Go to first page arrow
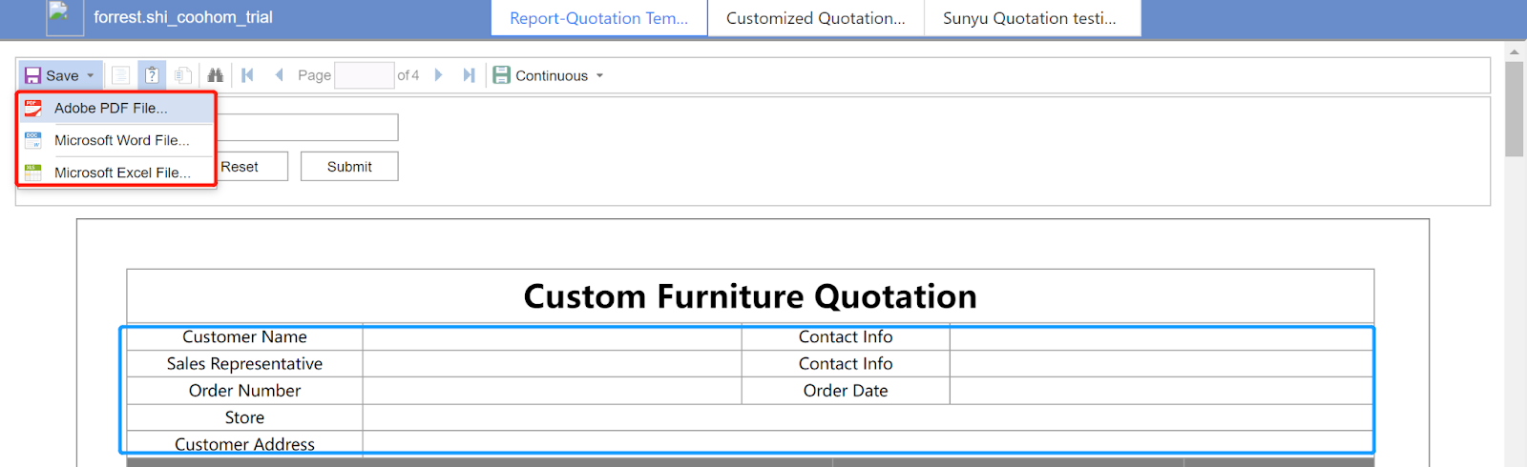The image size is (1527, 467). (247, 75)
